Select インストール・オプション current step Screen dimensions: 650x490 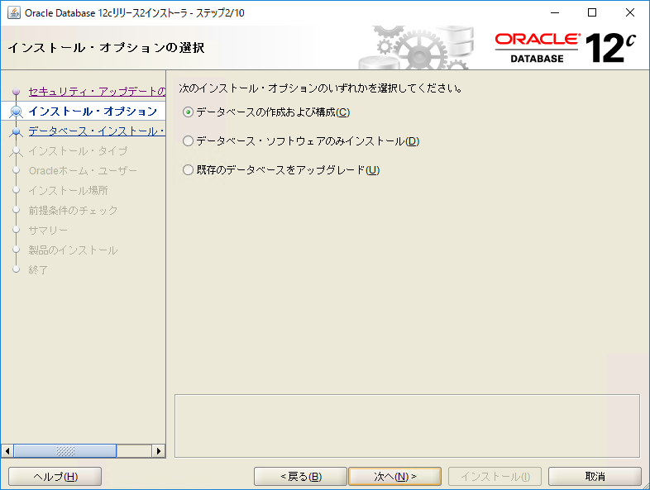[x=93, y=111]
